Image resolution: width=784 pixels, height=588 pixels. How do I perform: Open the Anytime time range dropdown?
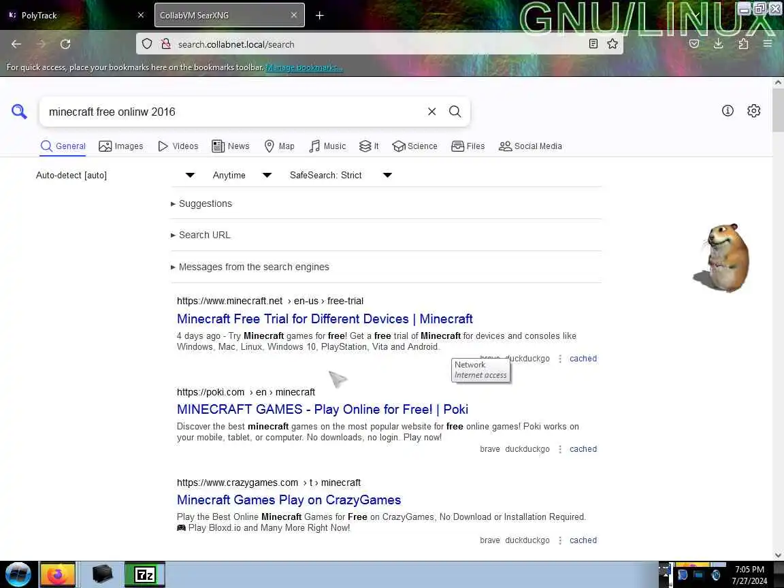pyautogui.click(x=242, y=175)
